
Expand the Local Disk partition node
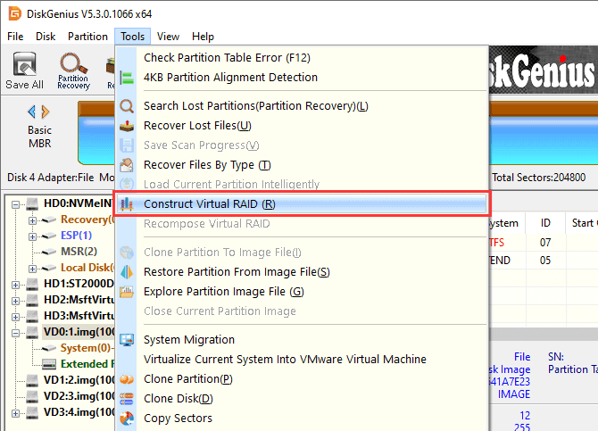point(32,269)
